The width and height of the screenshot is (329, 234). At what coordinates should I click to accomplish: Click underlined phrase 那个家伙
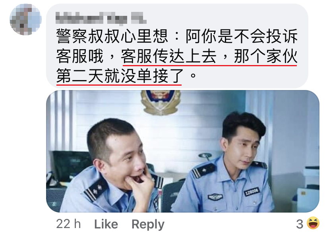pyautogui.click(x=266, y=56)
